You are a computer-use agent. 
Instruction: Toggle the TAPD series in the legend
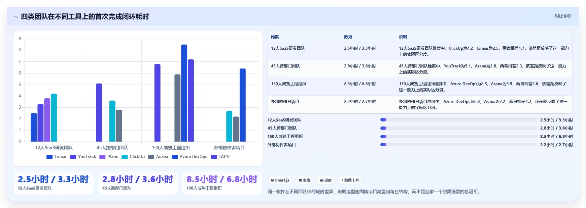[220, 157]
